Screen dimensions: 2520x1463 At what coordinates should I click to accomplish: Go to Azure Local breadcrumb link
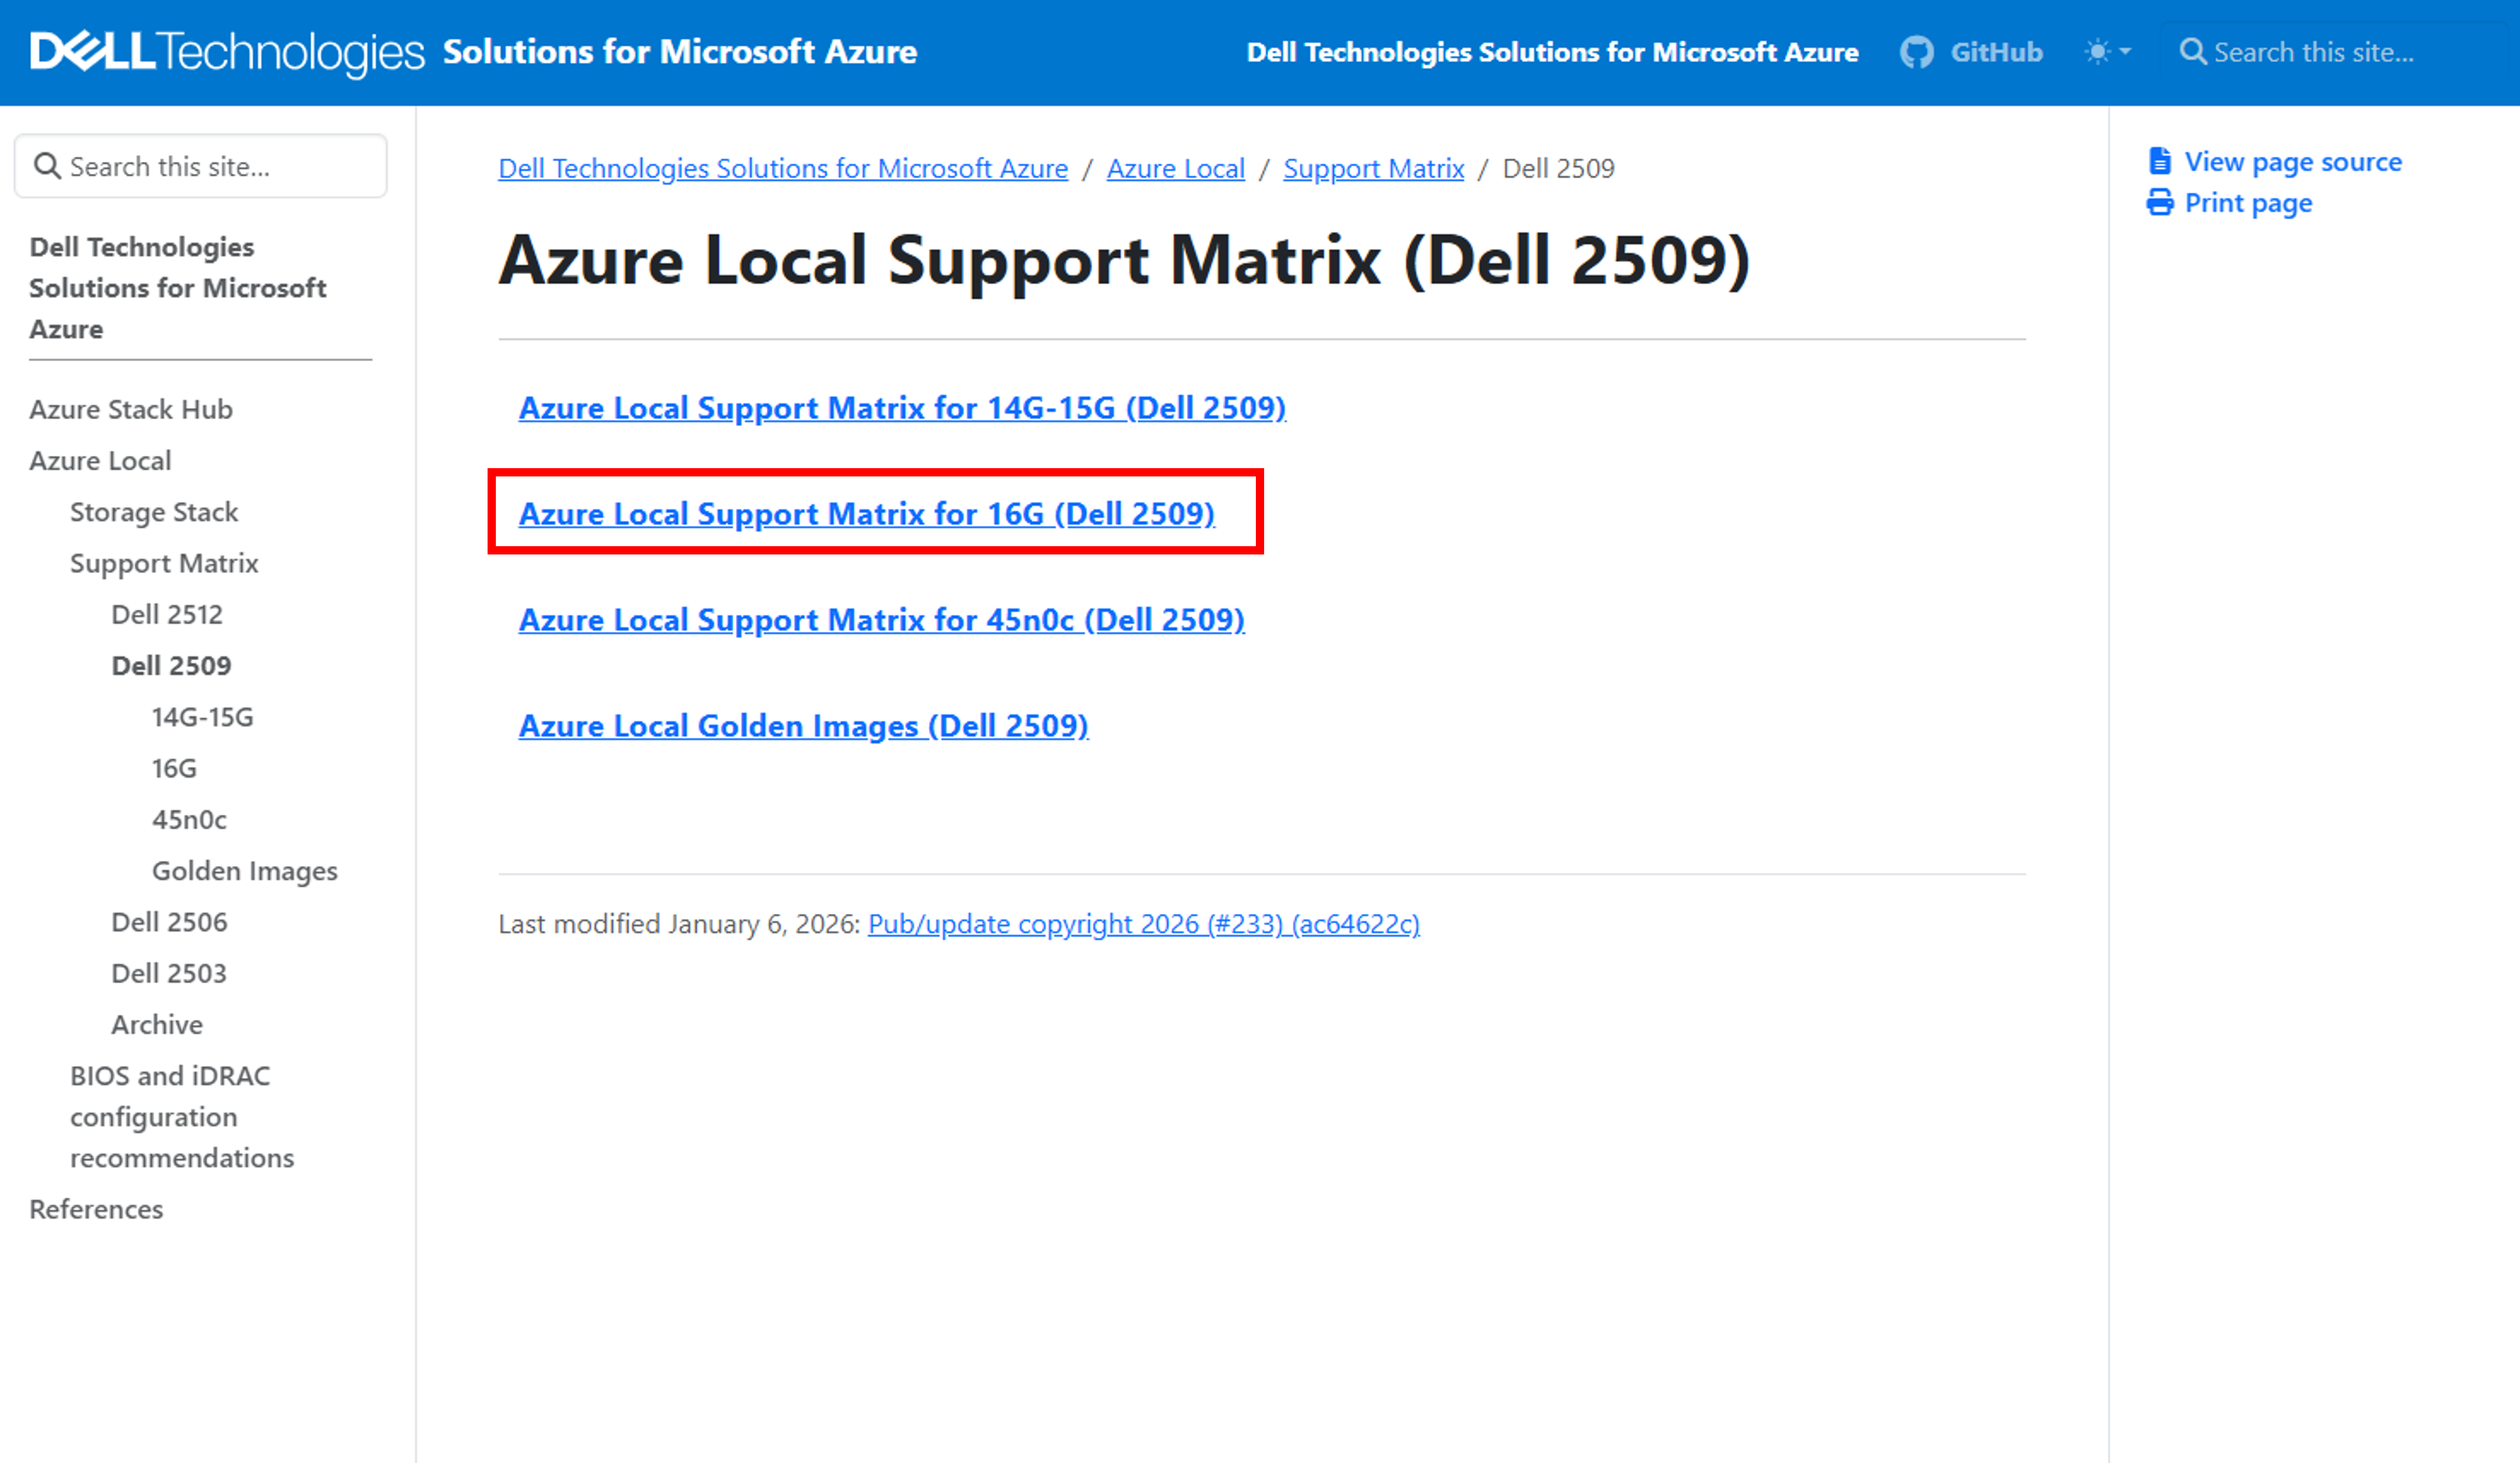(x=1175, y=168)
